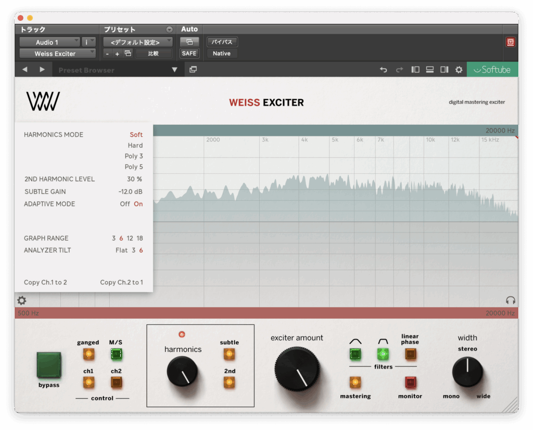Open the default settings preset dropdown

(x=137, y=42)
